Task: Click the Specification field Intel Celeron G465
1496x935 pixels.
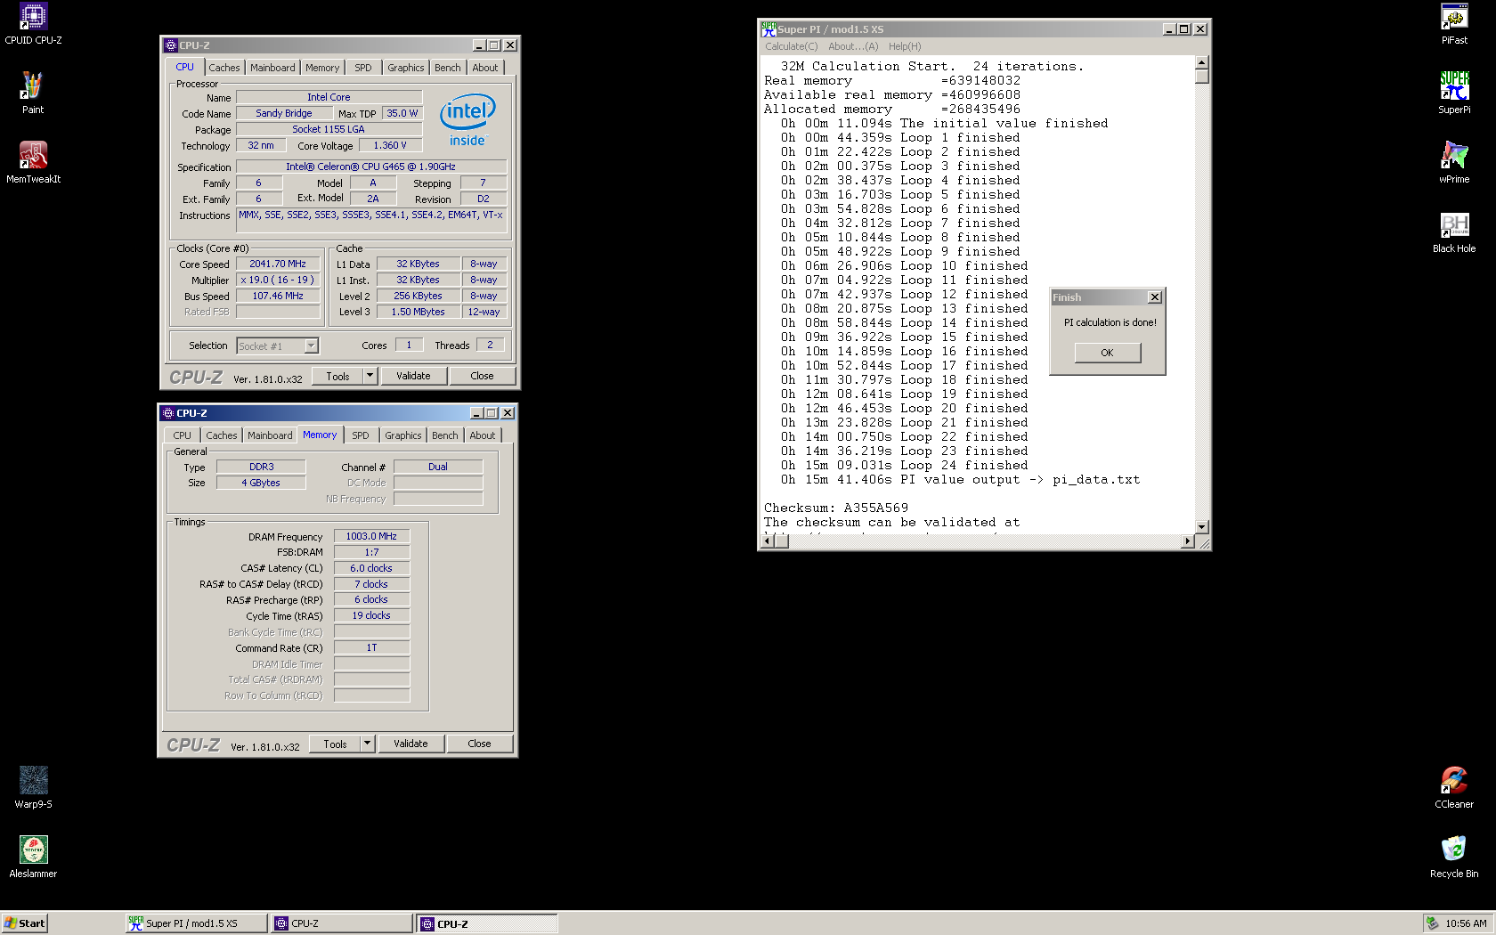Action: 371,167
